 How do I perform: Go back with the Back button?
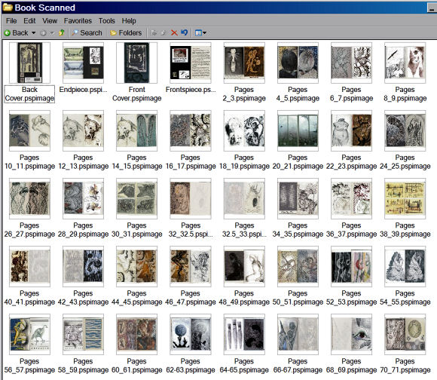(x=16, y=33)
